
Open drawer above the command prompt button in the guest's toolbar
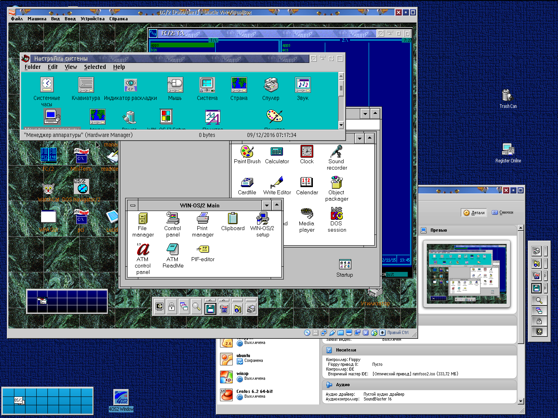[x=224, y=300]
